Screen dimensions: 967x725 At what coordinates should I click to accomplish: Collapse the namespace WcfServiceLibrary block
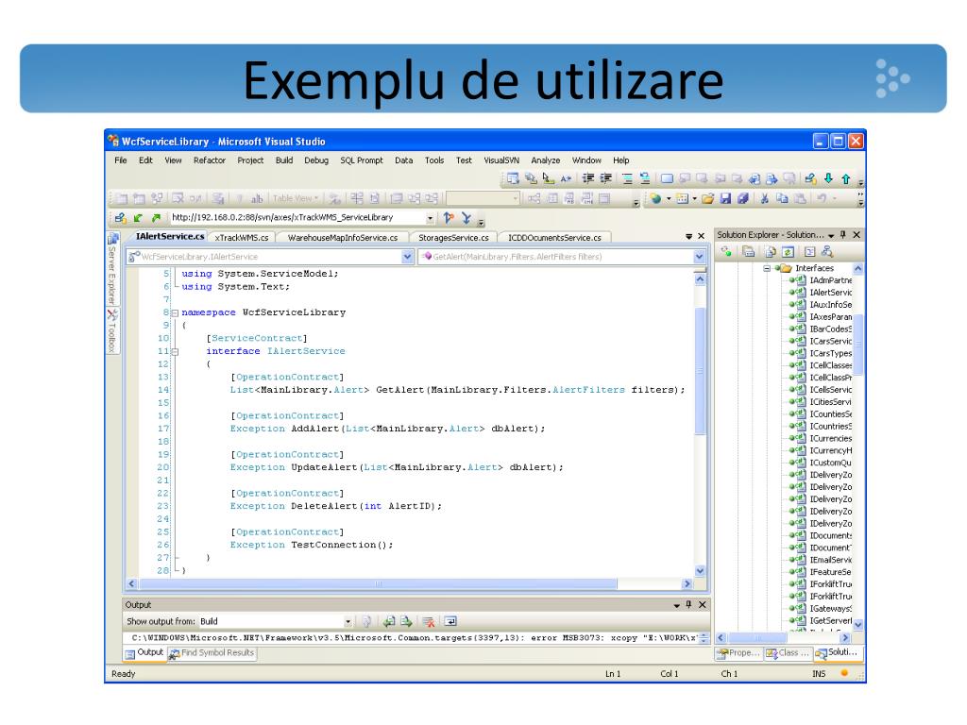click(x=175, y=313)
